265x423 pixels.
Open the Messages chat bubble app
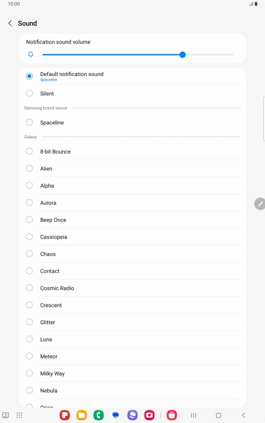pos(115,415)
